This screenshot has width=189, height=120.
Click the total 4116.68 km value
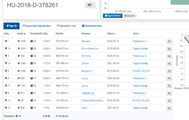(x=62, y=116)
